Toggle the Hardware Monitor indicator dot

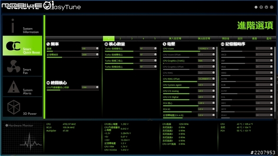click(7, 125)
